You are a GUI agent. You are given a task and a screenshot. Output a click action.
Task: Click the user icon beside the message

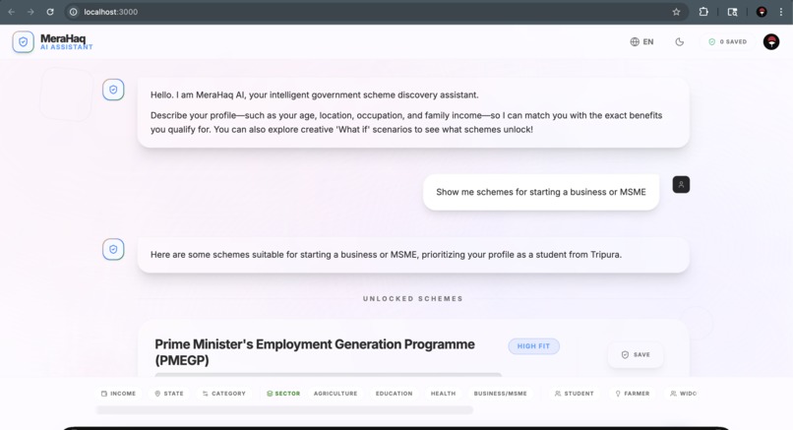(681, 185)
